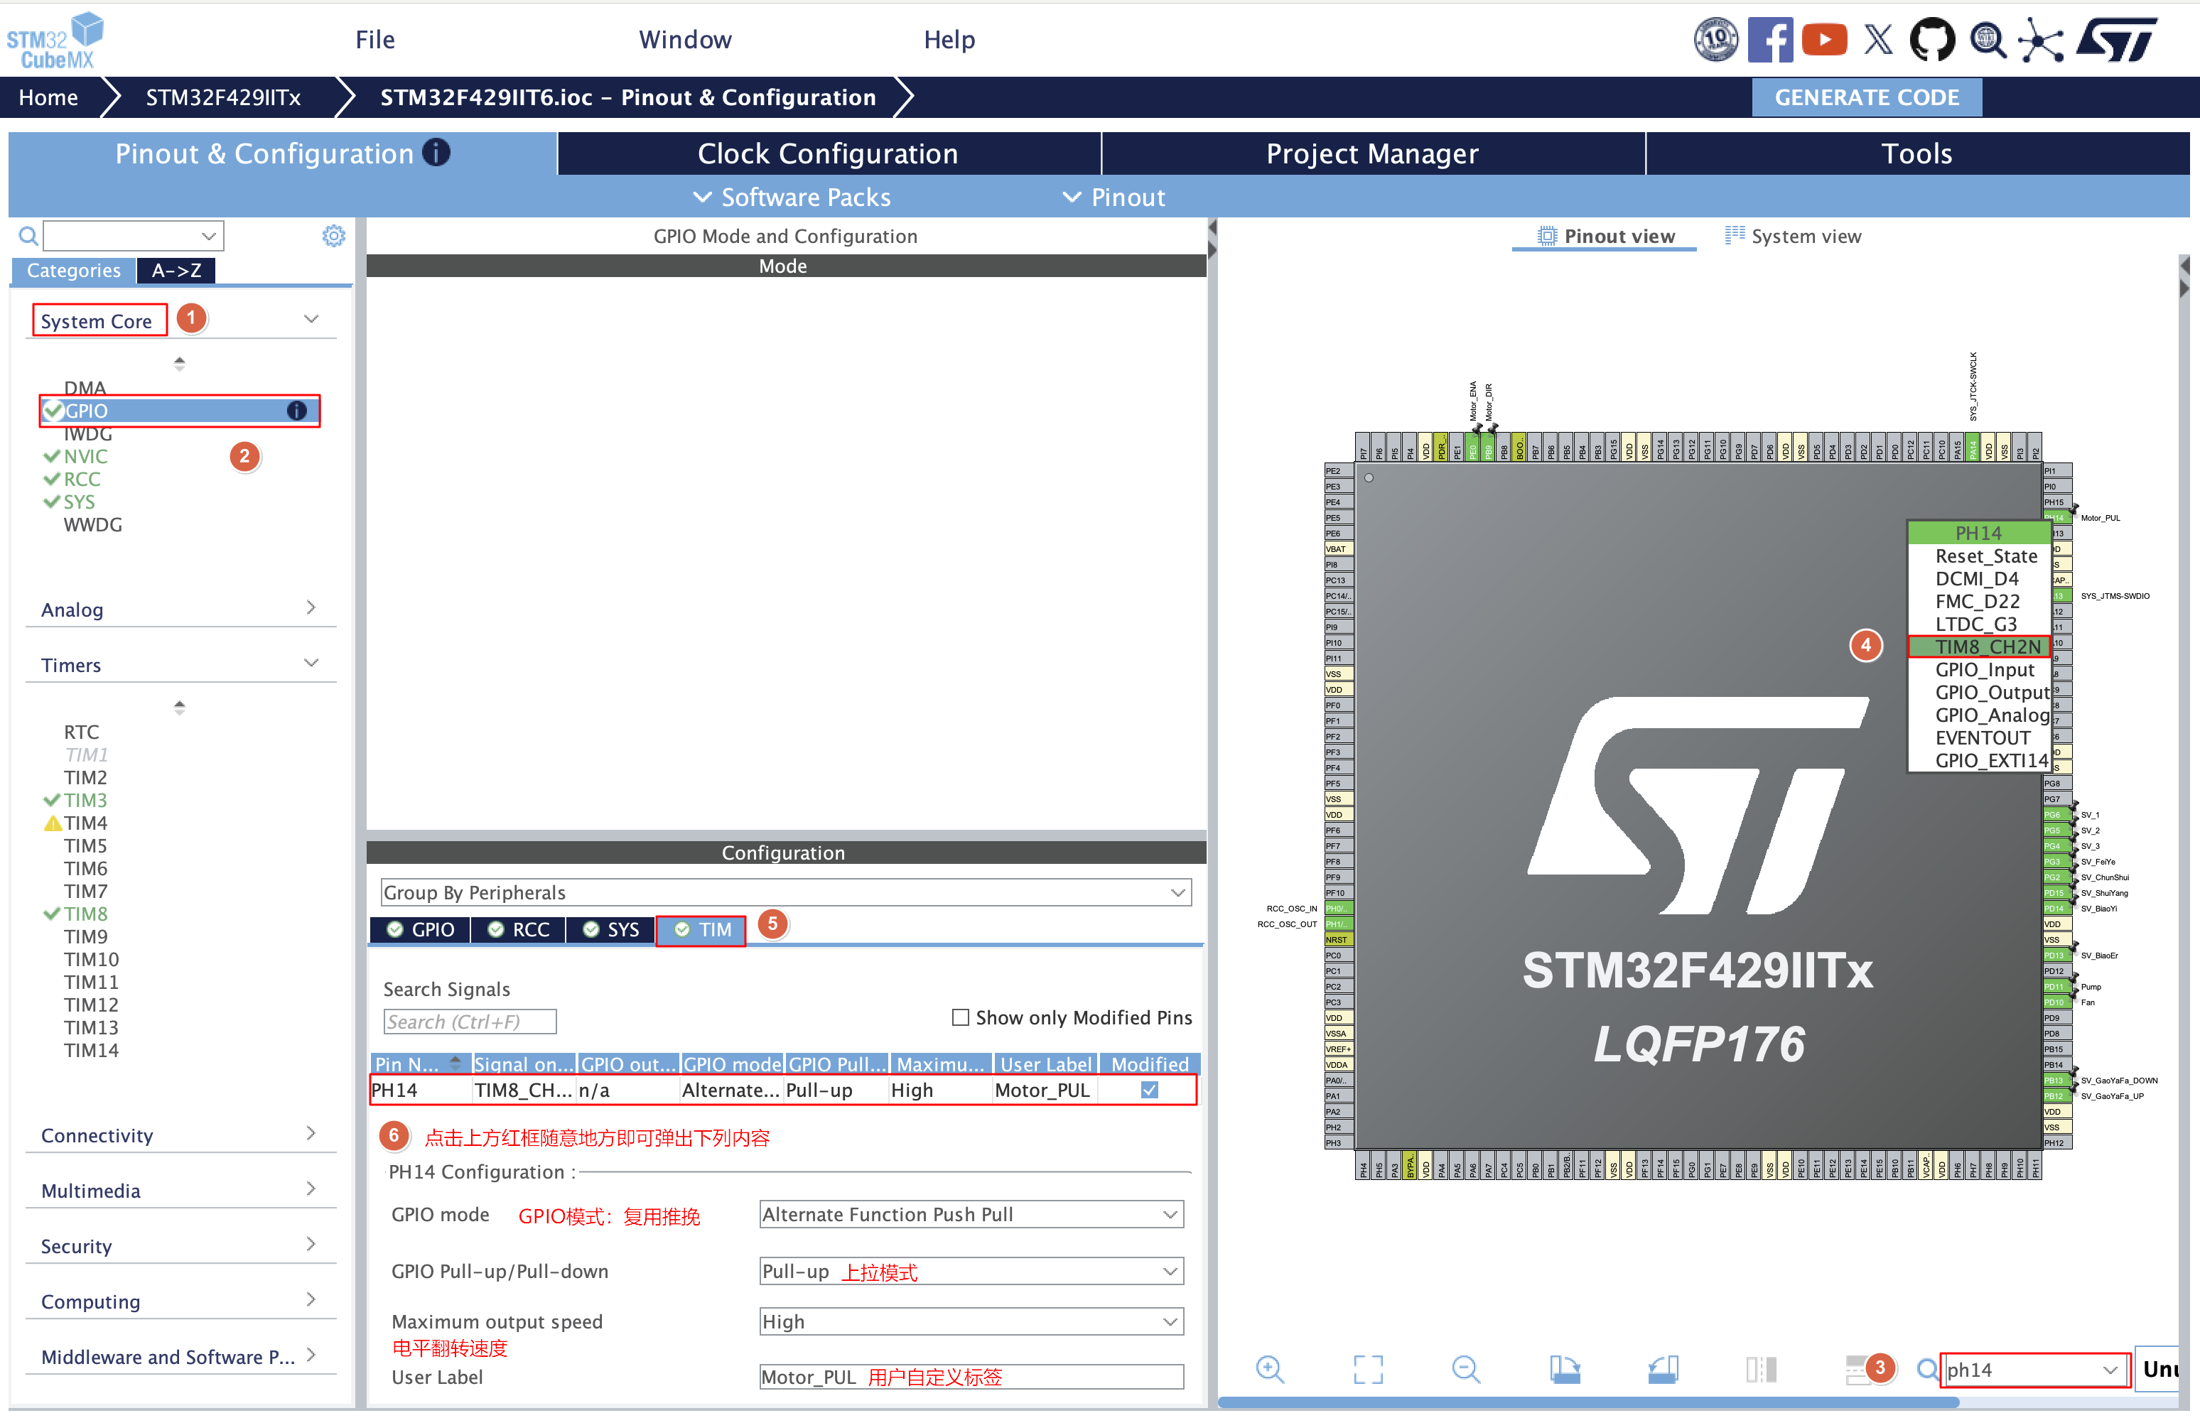
Task: Enable Show only Modified Pins checkbox
Action: [961, 1017]
